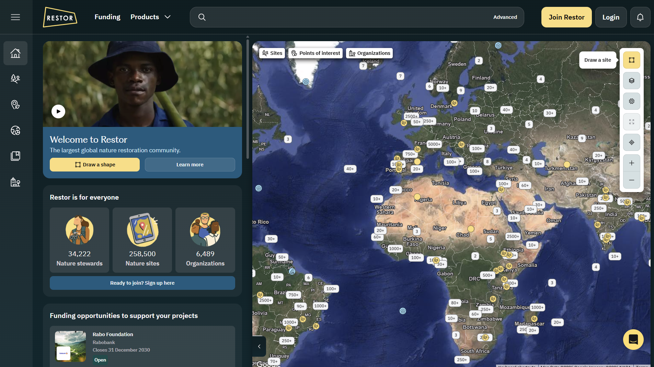Select the Draw a site tool
This screenshot has height=367, width=654.
point(631,60)
